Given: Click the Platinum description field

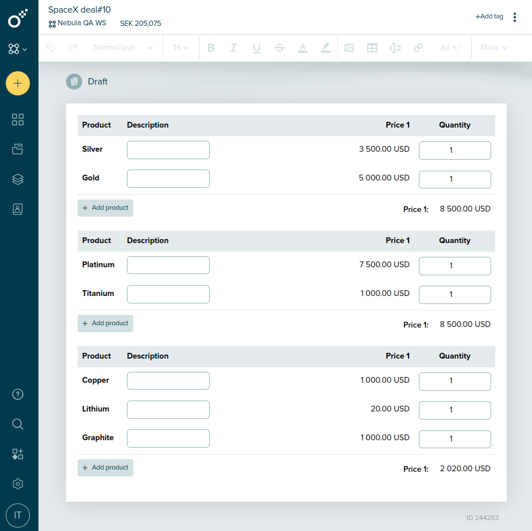Looking at the screenshot, I should pos(168,265).
